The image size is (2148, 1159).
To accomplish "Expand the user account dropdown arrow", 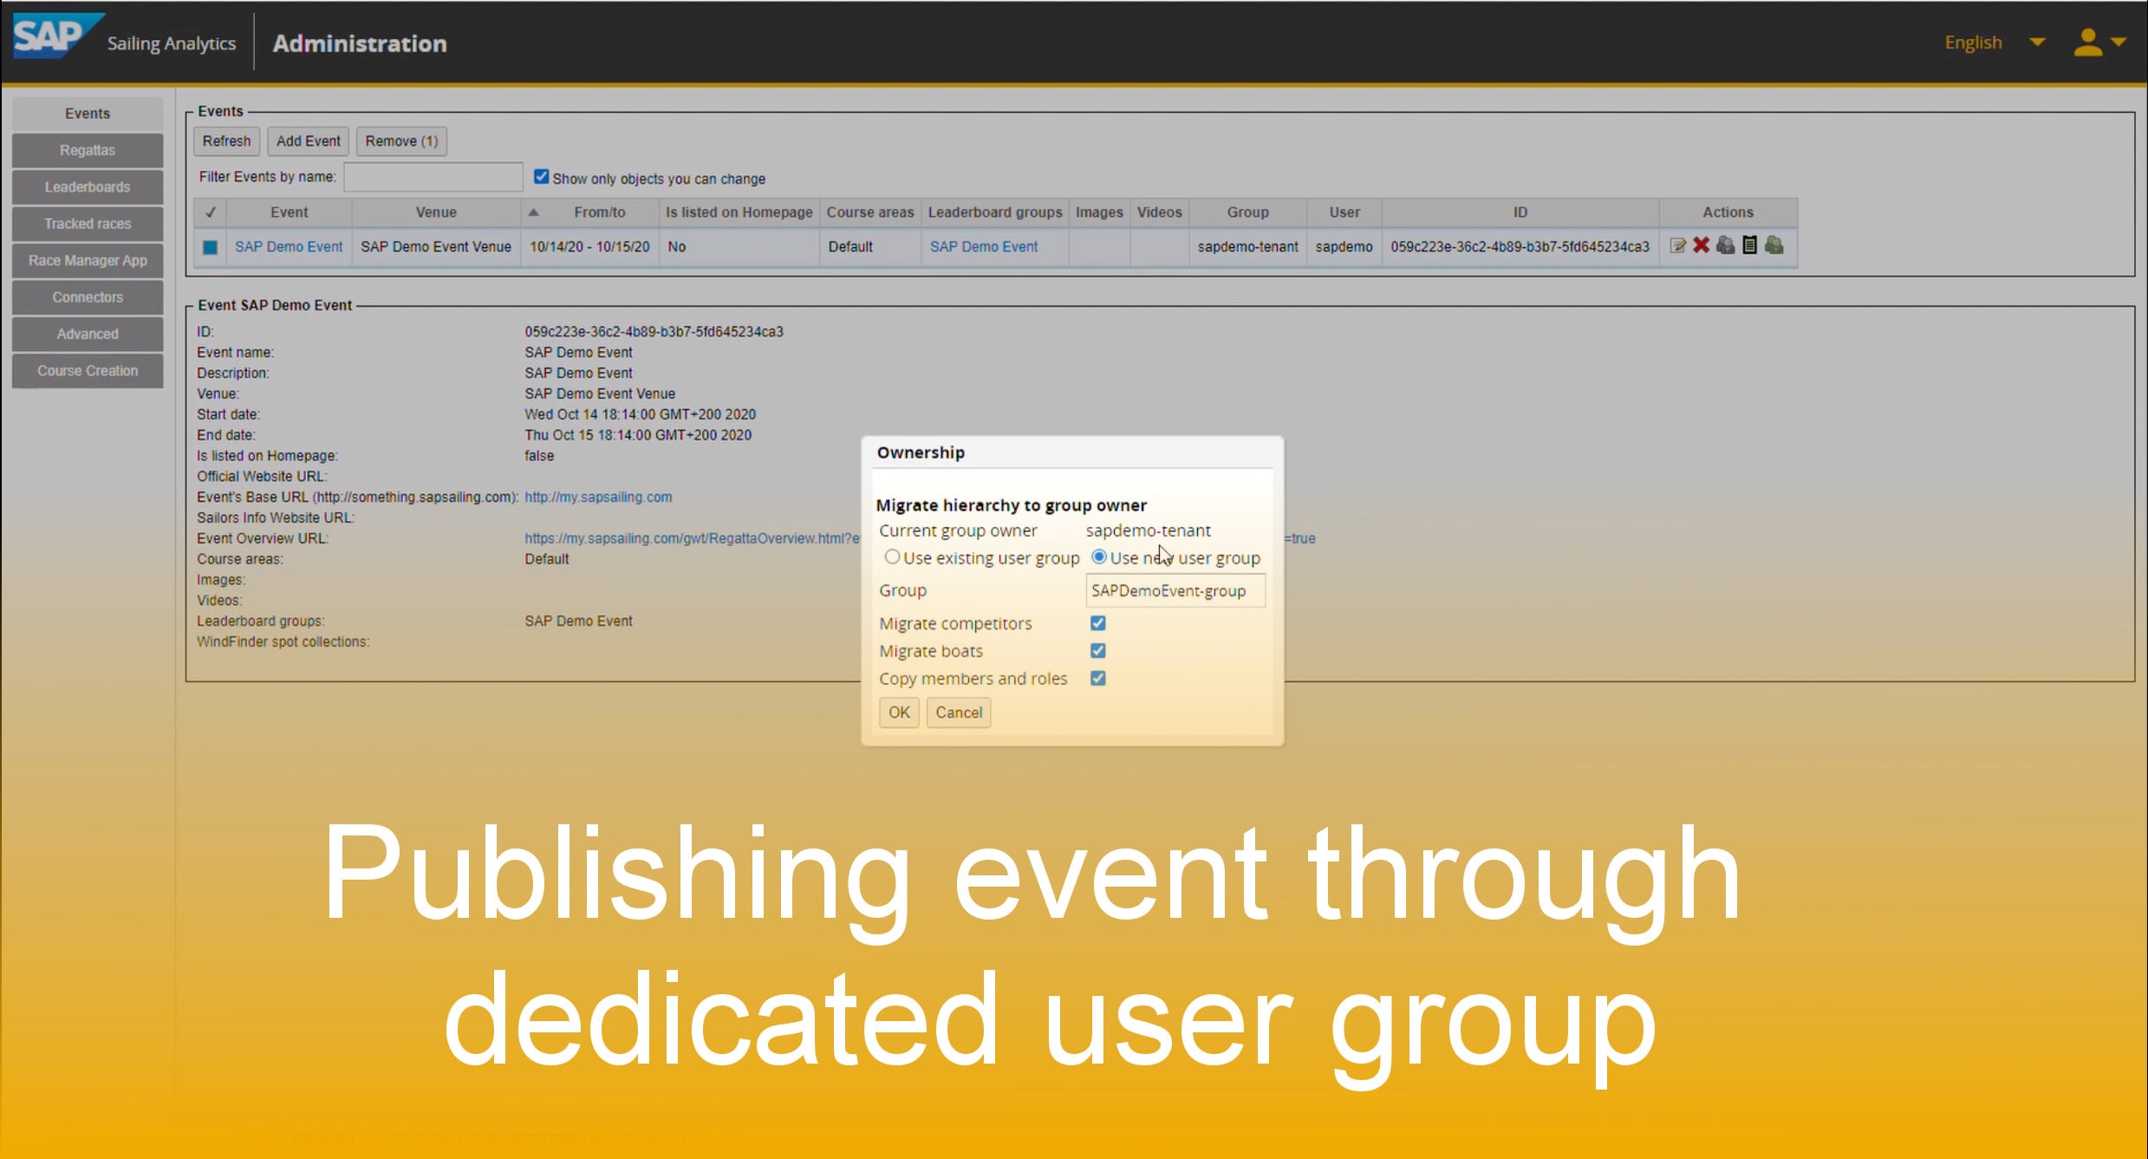I will (x=2120, y=41).
